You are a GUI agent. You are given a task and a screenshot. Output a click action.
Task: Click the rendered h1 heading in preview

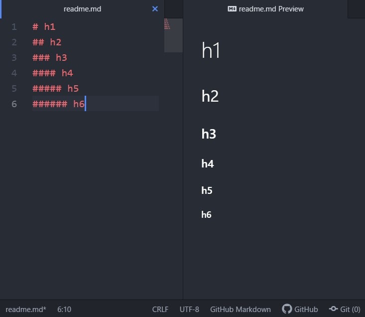click(211, 50)
